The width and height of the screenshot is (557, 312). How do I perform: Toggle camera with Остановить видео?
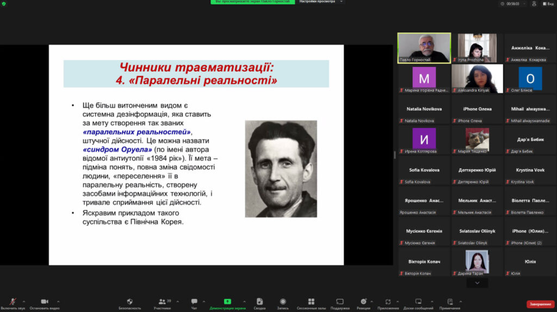44,302
